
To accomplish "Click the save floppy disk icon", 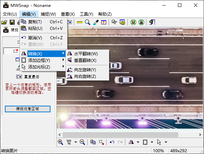I will click(x=12, y=22).
